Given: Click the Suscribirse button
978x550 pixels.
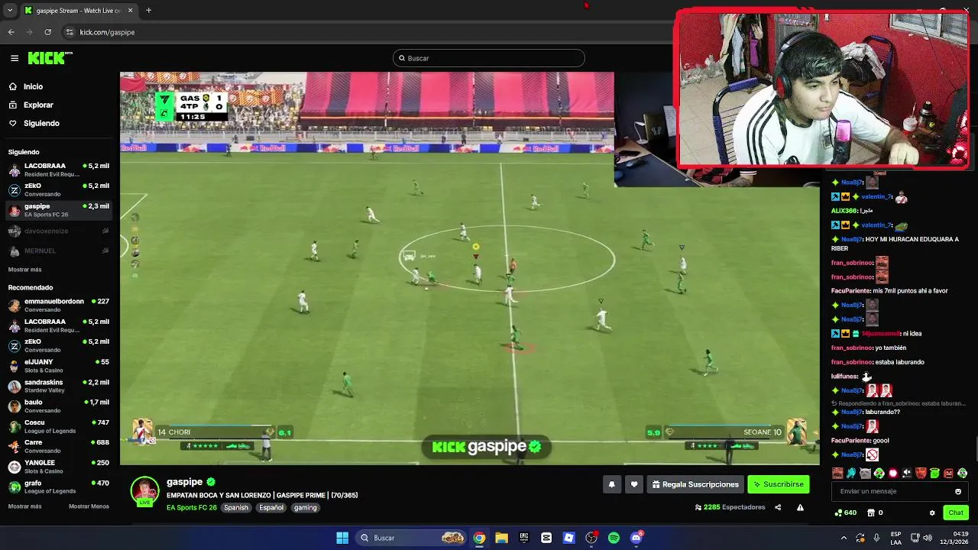Looking at the screenshot, I should [x=778, y=484].
